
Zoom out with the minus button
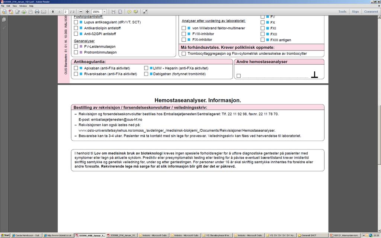coord(81,12)
